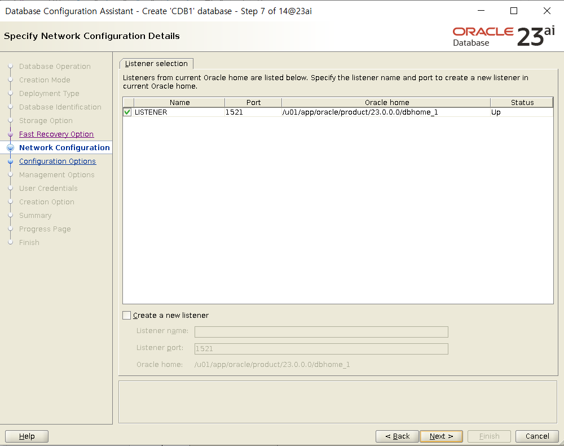
Task: Sort by the Port column header
Action: 253,103
